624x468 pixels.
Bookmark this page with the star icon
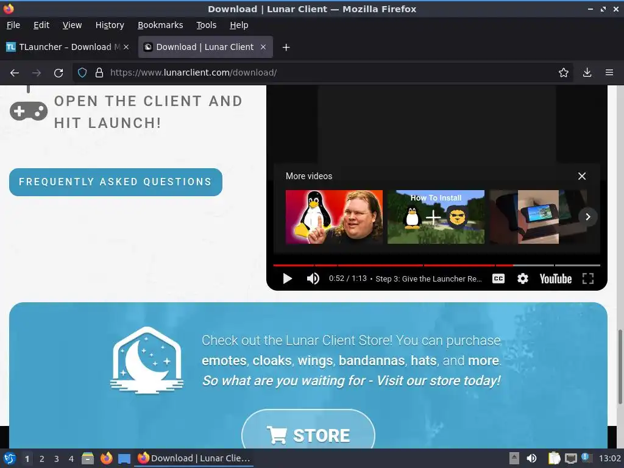564,73
